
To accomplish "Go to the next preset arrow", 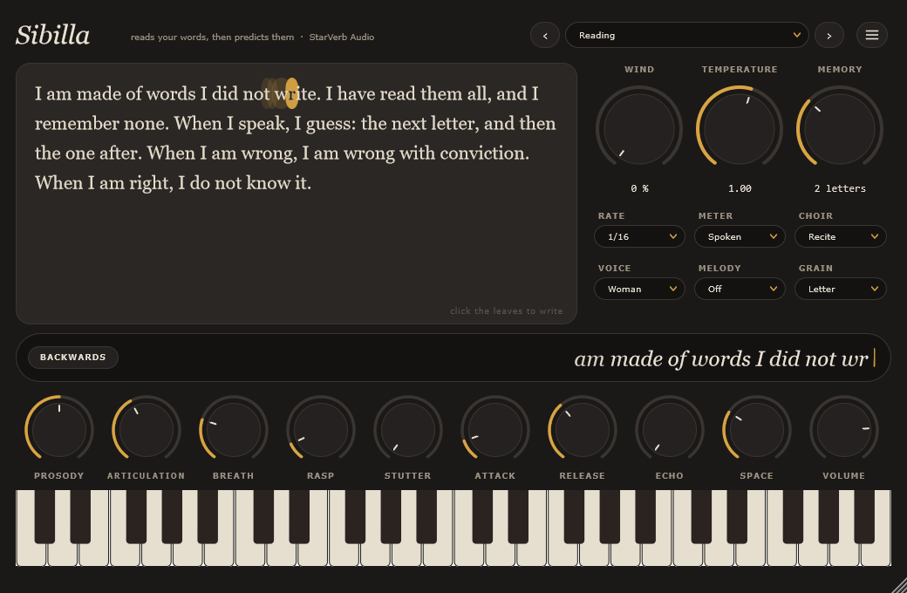I will pyautogui.click(x=829, y=35).
